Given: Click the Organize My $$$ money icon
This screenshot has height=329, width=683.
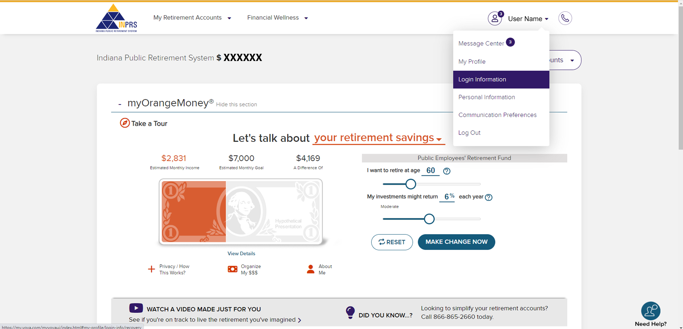Looking at the screenshot, I should click(x=233, y=269).
